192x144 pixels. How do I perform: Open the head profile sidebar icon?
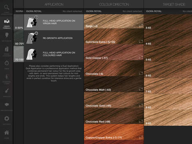6,35
